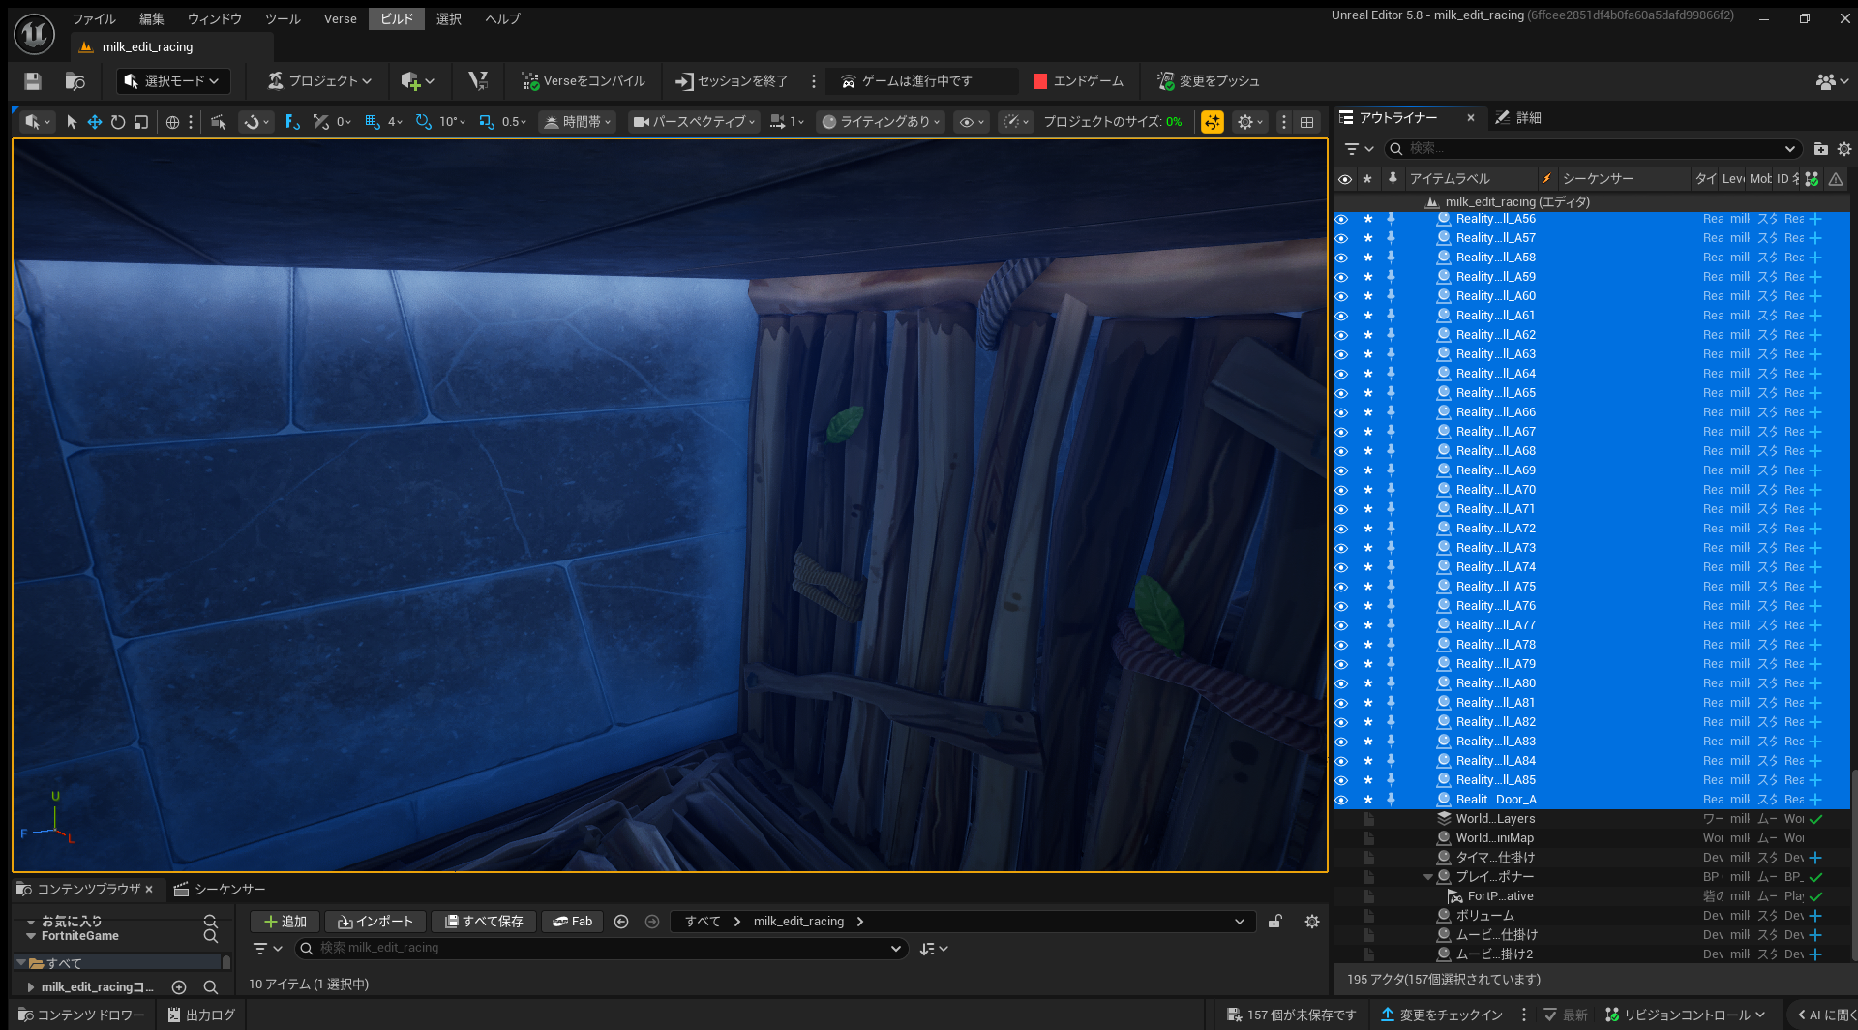This screenshot has width=1858, height=1030.
Task: Click すべて保存 button
Action: [x=483, y=922]
